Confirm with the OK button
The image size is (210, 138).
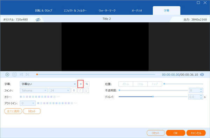tap(176, 133)
